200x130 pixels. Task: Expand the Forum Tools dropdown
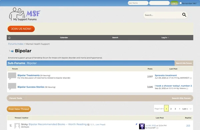click(x=17, y=98)
